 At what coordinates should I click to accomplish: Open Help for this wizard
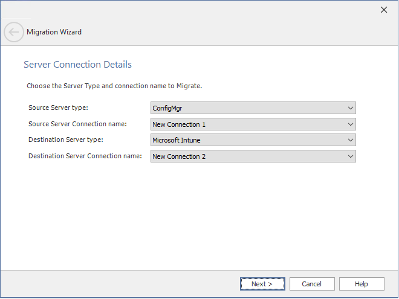point(362,284)
